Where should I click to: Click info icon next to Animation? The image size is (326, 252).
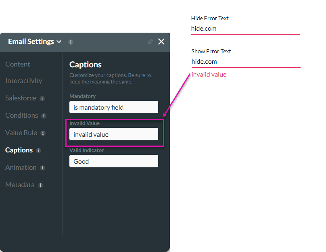[42, 168]
